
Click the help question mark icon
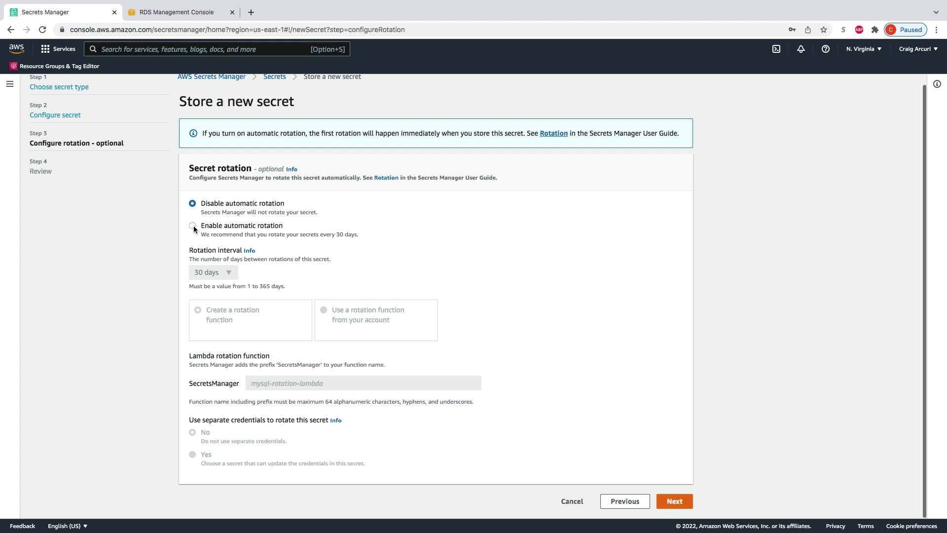825,49
